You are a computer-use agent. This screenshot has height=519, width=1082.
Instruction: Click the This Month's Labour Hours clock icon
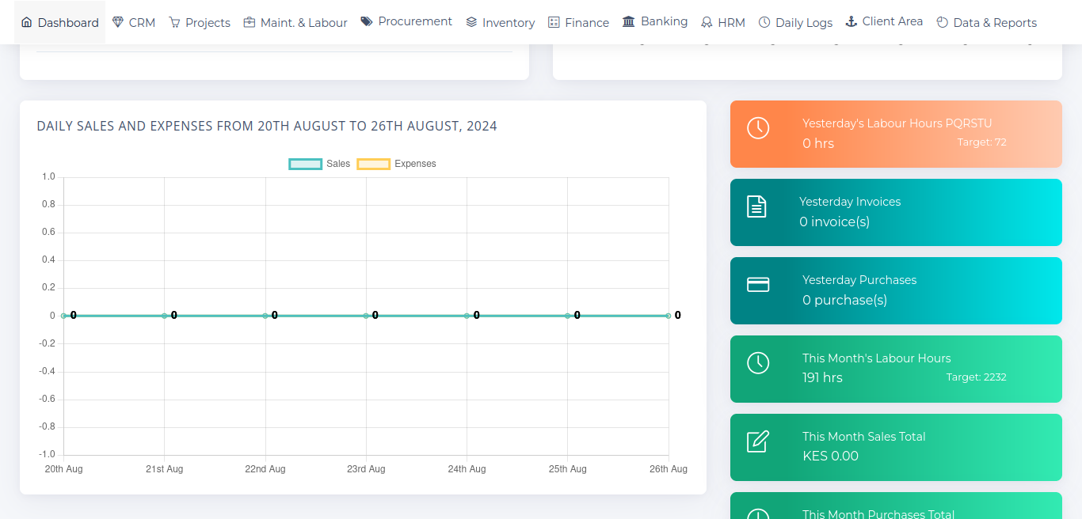[x=758, y=363]
